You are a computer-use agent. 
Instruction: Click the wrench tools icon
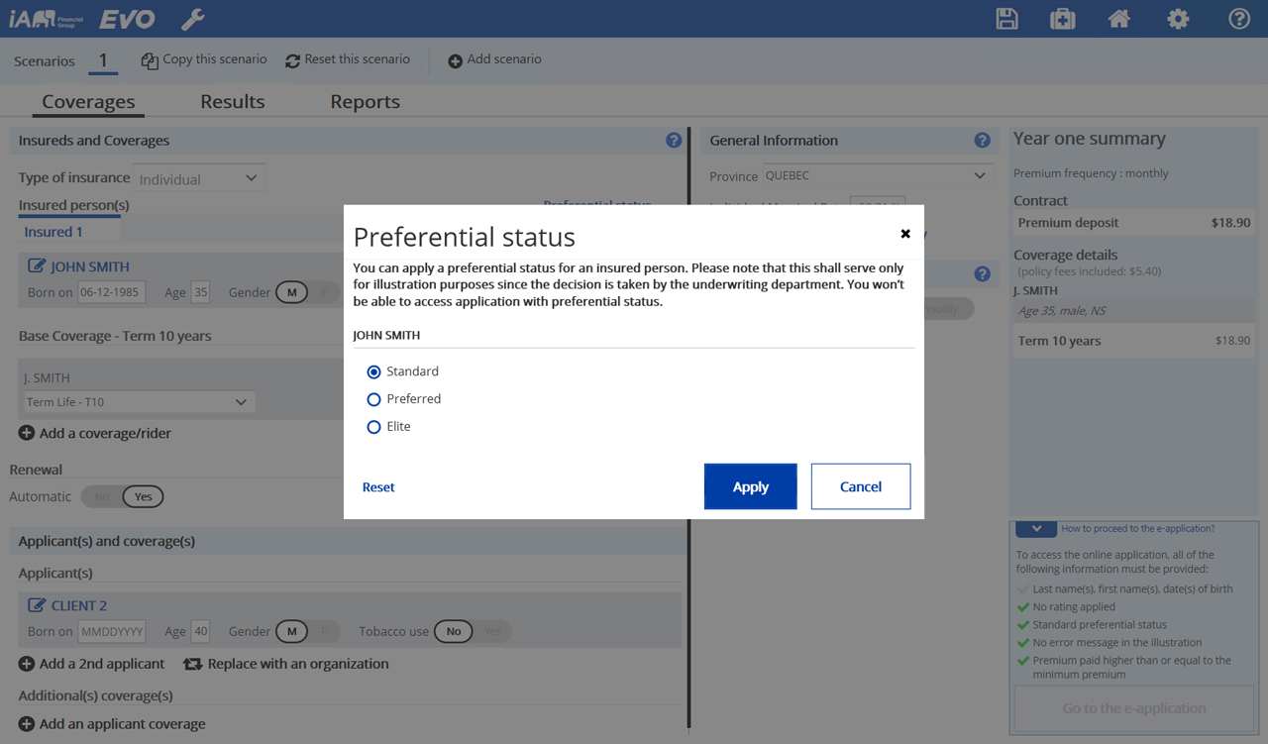[x=193, y=19]
